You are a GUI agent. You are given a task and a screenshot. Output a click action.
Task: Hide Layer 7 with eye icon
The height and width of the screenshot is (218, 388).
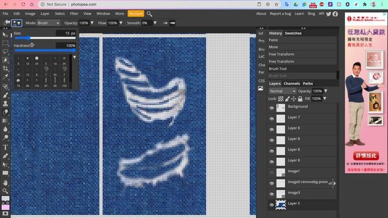point(272,119)
